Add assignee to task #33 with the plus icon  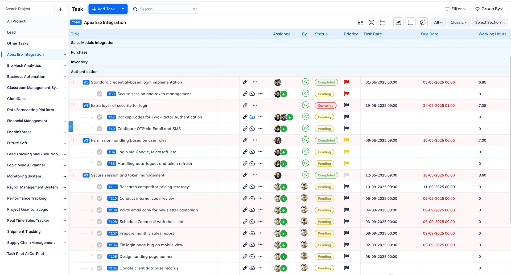tap(284, 94)
